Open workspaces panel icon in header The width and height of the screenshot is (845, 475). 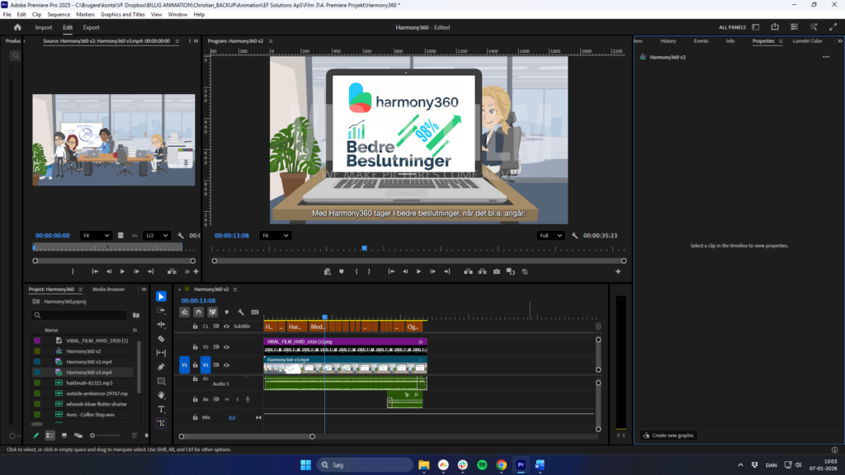click(x=756, y=27)
